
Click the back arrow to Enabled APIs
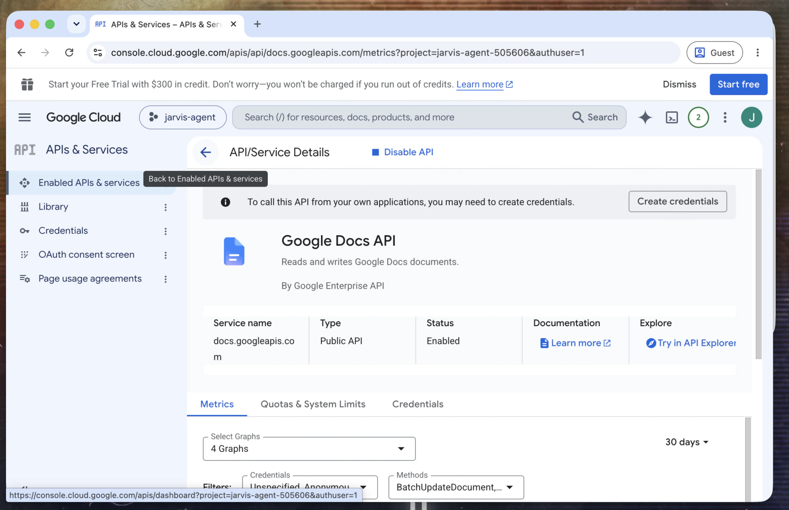coord(206,152)
